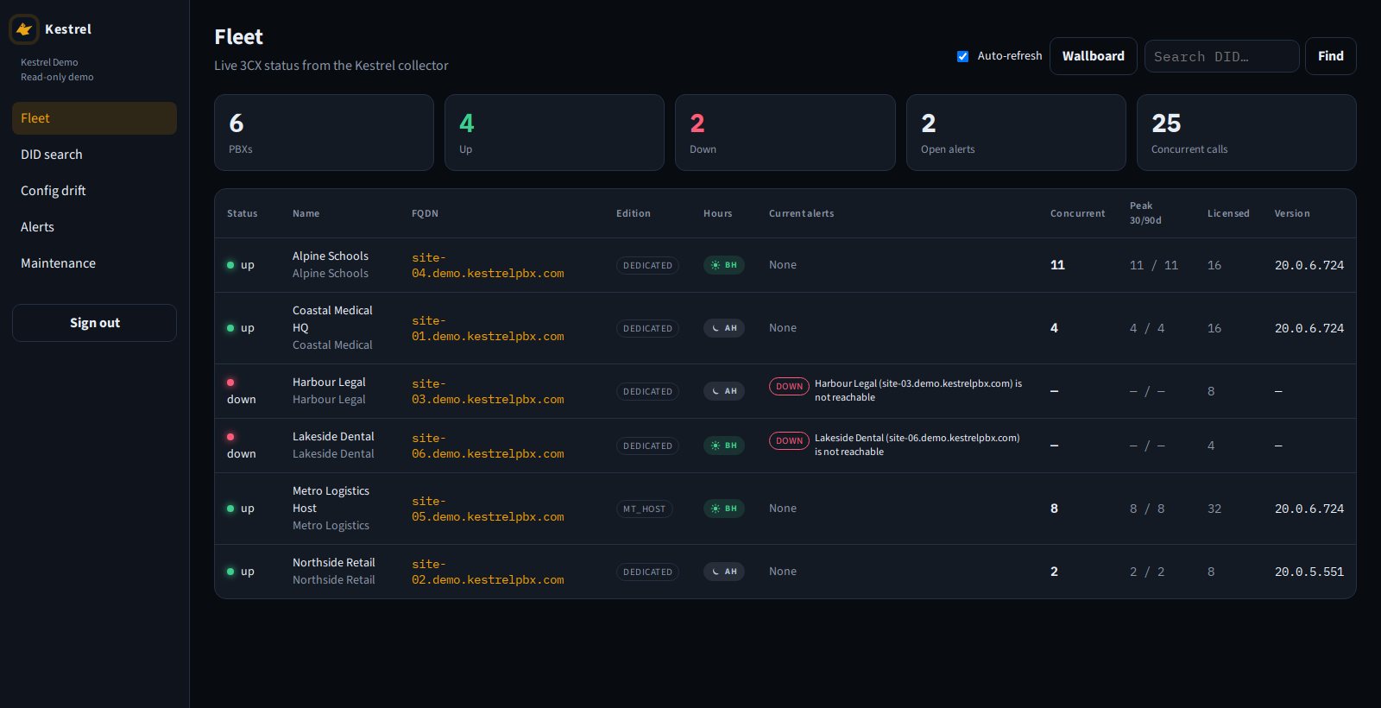Follow the site-06.demo.kestrelpbx.com FQDN link
The height and width of the screenshot is (708, 1381).
488,446
